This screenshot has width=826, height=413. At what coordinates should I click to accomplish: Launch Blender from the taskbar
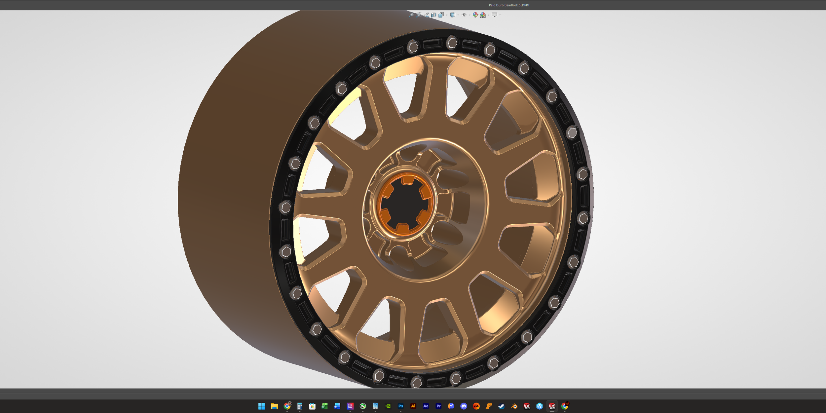pos(514,406)
